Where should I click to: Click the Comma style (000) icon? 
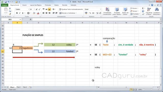(x=93, y=13)
